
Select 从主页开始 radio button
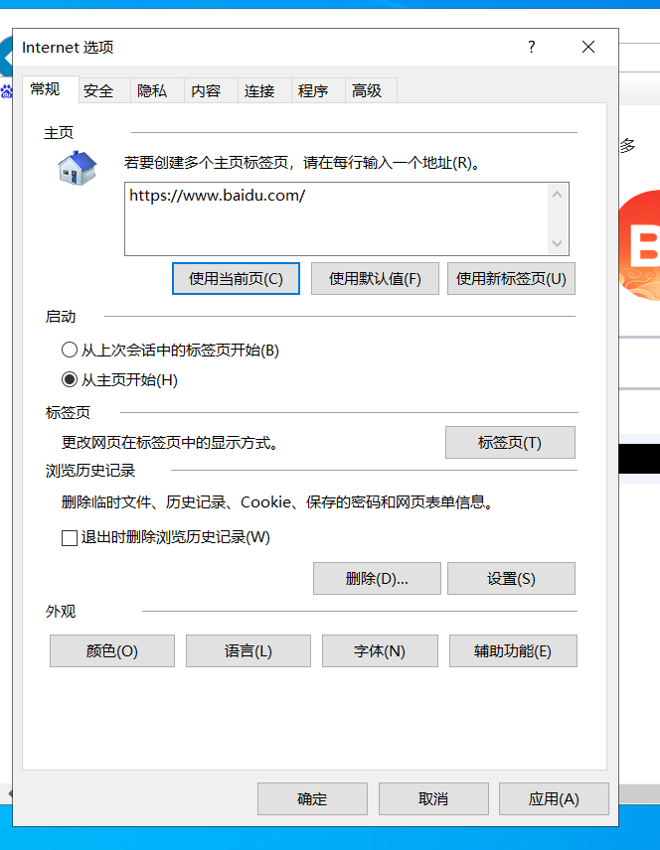click(x=70, y=379)
